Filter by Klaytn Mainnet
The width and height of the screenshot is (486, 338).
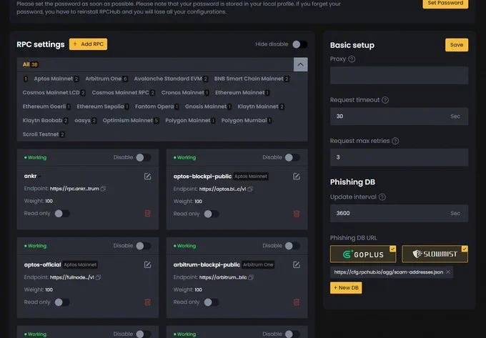261,106
